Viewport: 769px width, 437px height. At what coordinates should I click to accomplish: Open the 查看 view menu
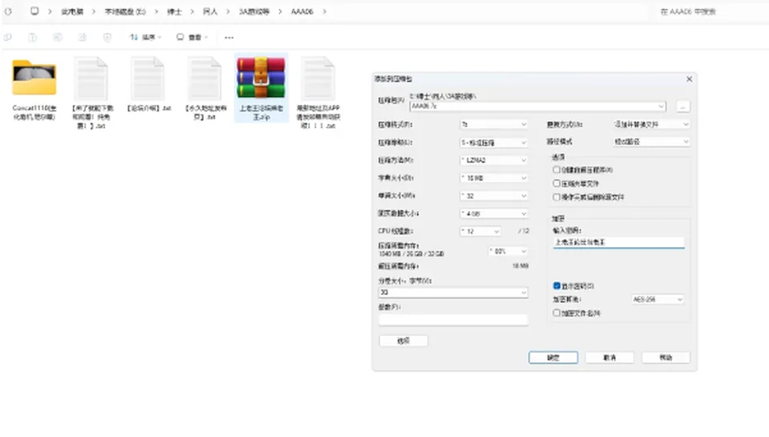pyautogui.click(x=192, y=38)
